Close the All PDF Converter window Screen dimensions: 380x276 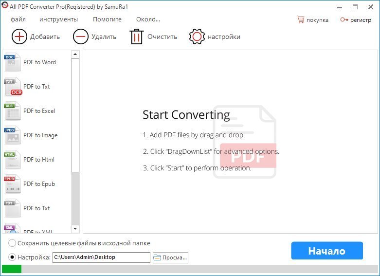(371, 7)
